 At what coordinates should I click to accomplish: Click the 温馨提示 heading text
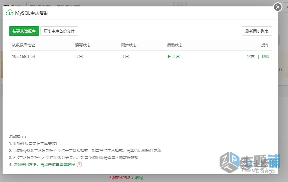(x=17, y=137)
